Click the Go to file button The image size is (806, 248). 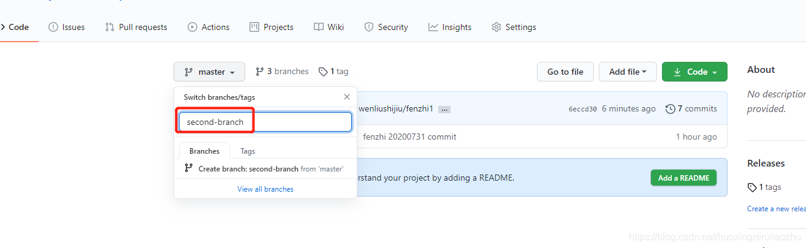(565, 72)
